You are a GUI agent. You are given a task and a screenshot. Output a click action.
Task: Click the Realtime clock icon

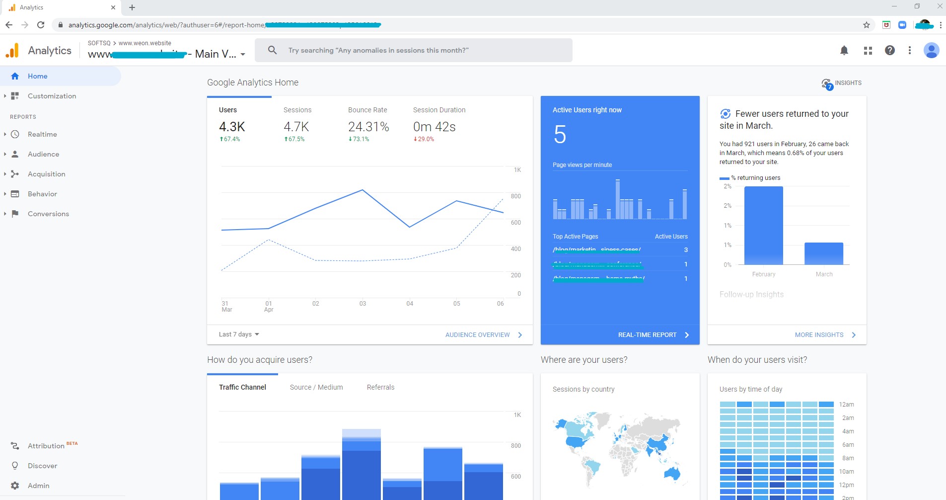15,134
